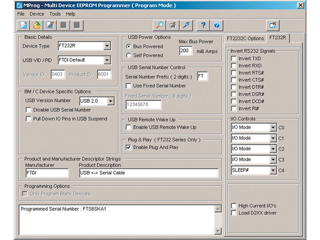Viewport: 320px width, 240px height.
Task: Click the lightning Program device icon
Action: pos(186,25)
